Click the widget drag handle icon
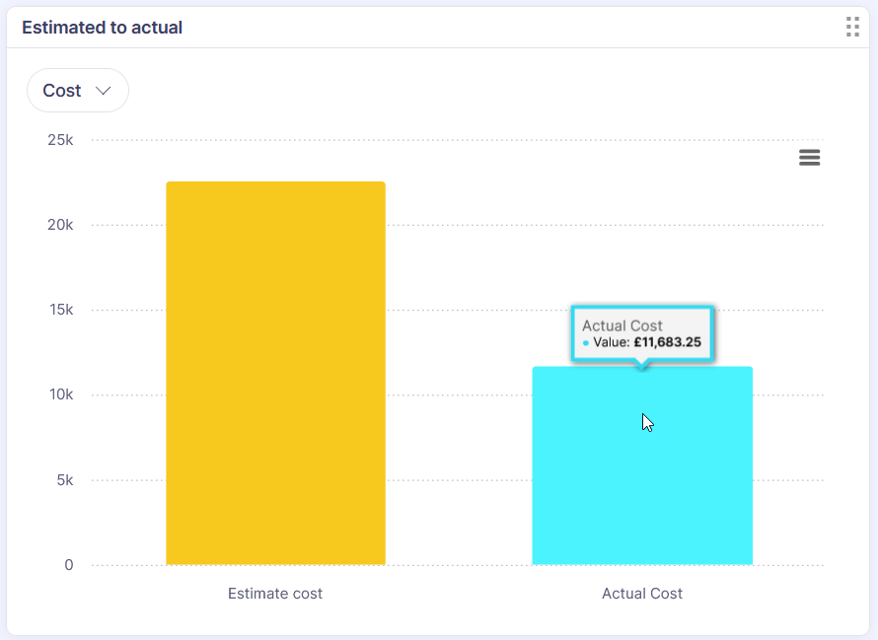878x640 pixels. pyautogui.click(x=852, y=28)
